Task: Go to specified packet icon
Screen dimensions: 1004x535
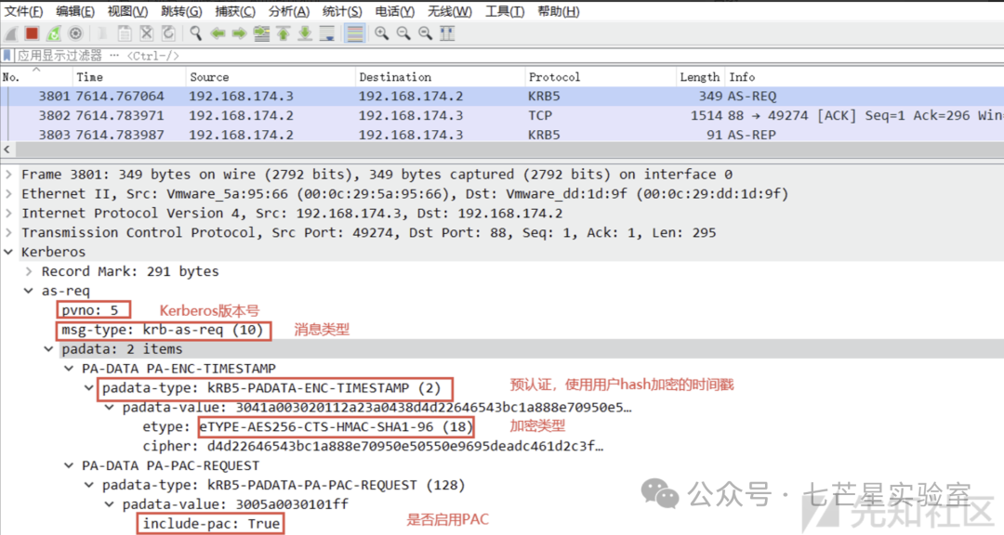Action: [261, 33]
